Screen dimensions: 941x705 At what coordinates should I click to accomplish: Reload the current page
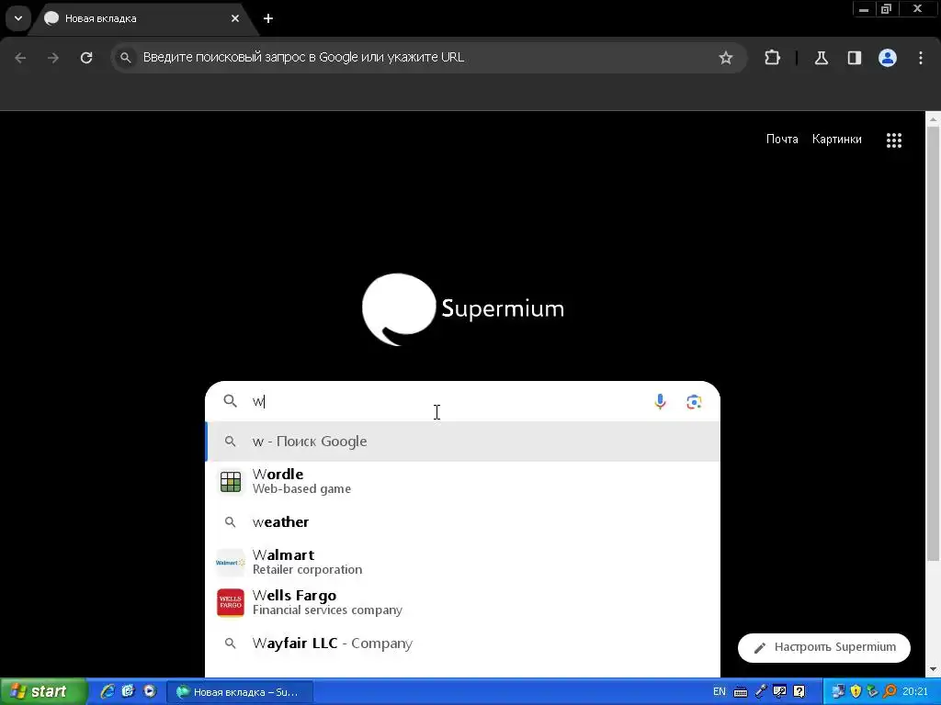[x=86, y=58]
